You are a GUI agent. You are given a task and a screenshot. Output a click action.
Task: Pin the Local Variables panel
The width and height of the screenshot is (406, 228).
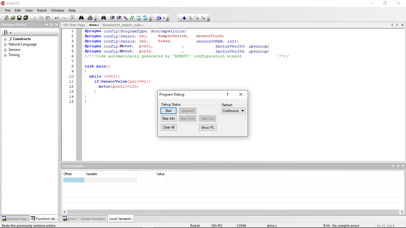tap(398, 166)
